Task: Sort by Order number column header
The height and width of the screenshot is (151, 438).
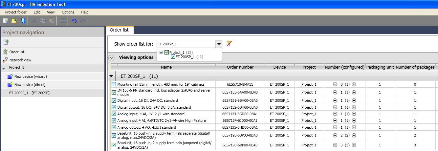Action: (240, 67)
